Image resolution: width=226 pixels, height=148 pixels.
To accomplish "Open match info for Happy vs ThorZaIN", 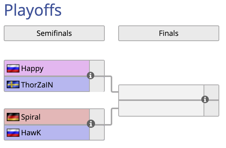I will (91, 75).
